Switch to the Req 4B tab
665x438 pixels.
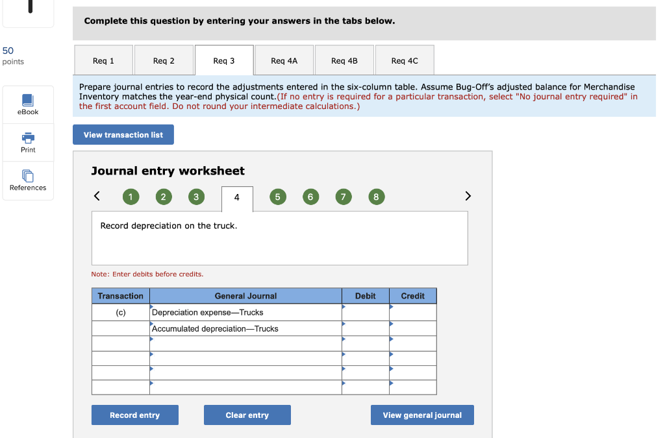point(344,60)
